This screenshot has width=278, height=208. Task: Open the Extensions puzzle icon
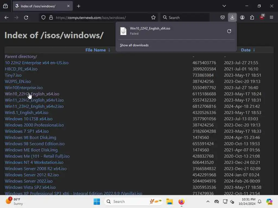(252, 18)
